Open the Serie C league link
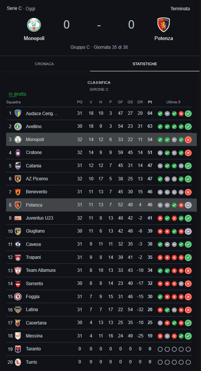The image size is (201, 371). click(x=14, y=9)
